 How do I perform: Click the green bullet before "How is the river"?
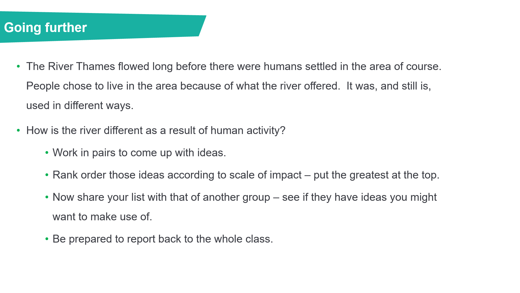(18, 130)
